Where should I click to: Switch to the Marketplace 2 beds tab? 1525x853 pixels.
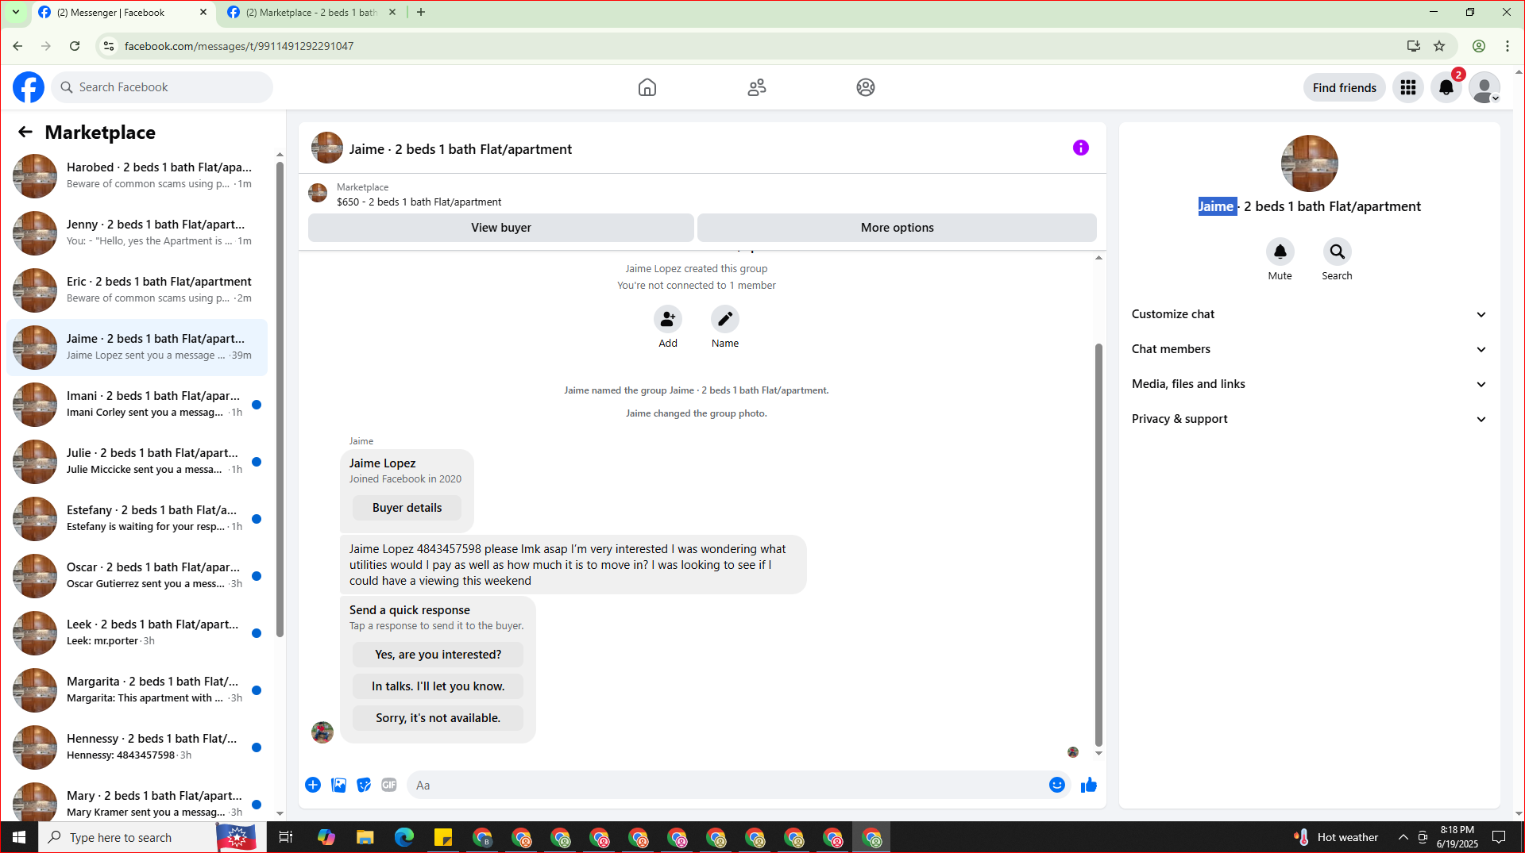point(311,13)
